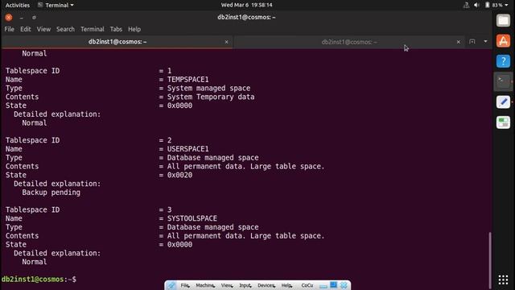Open the Terminal menu in the menu bar
This screenshot has height=290, width=515.
(x=93, y=29)
